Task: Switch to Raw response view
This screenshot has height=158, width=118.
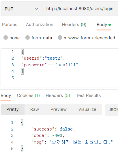Action: (x=35, y=109)
